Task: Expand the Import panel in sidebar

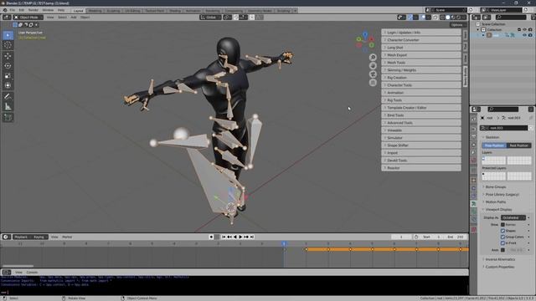Action: [x=421, y=152]
